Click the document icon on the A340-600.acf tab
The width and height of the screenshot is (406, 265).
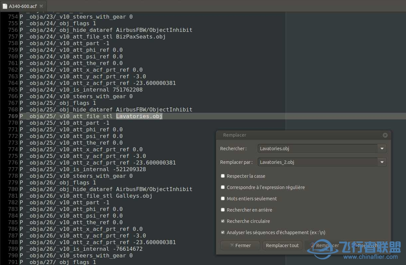pyautogui.click(x=5, y=6)
